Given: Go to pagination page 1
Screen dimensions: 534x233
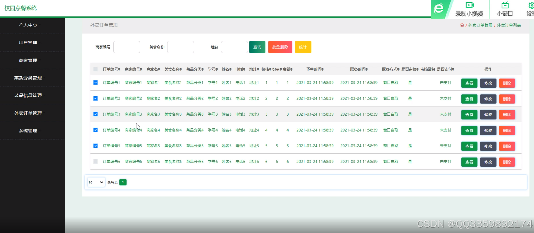Looking at the screenshot, I should click(x=123, y=182).
